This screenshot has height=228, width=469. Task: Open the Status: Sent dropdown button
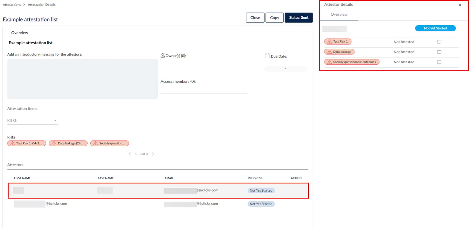pyautogui.click(x=299, y=18)
